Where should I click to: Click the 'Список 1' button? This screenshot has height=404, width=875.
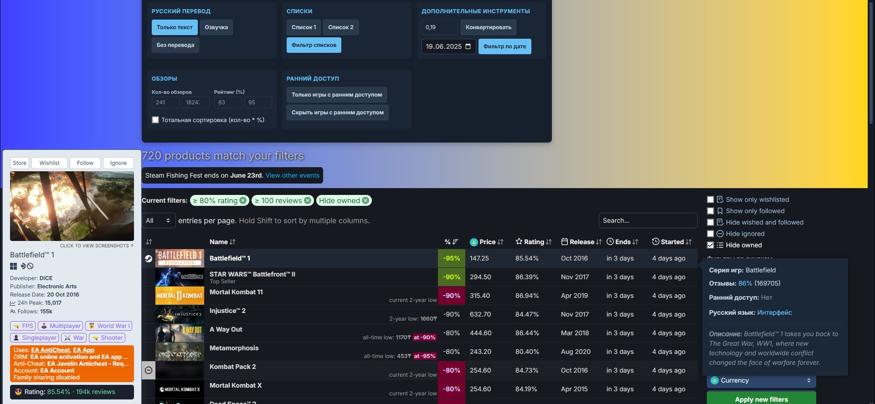point(304,27)
